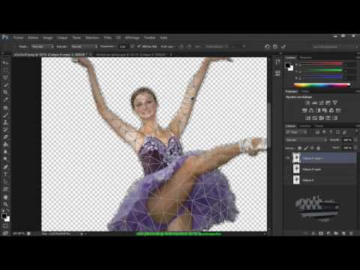
Task: Add Brightness/Contrast adjustment layer
Action: coord(307,103)
